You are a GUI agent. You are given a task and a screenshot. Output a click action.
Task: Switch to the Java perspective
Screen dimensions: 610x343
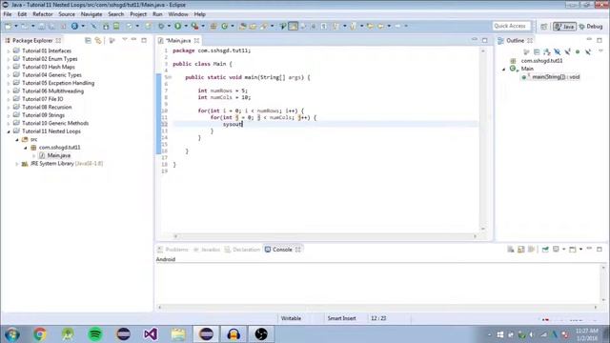[564, 27]
